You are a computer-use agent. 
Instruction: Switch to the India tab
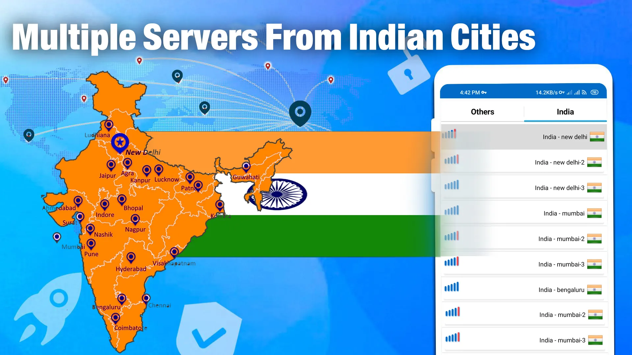[565, 111]
